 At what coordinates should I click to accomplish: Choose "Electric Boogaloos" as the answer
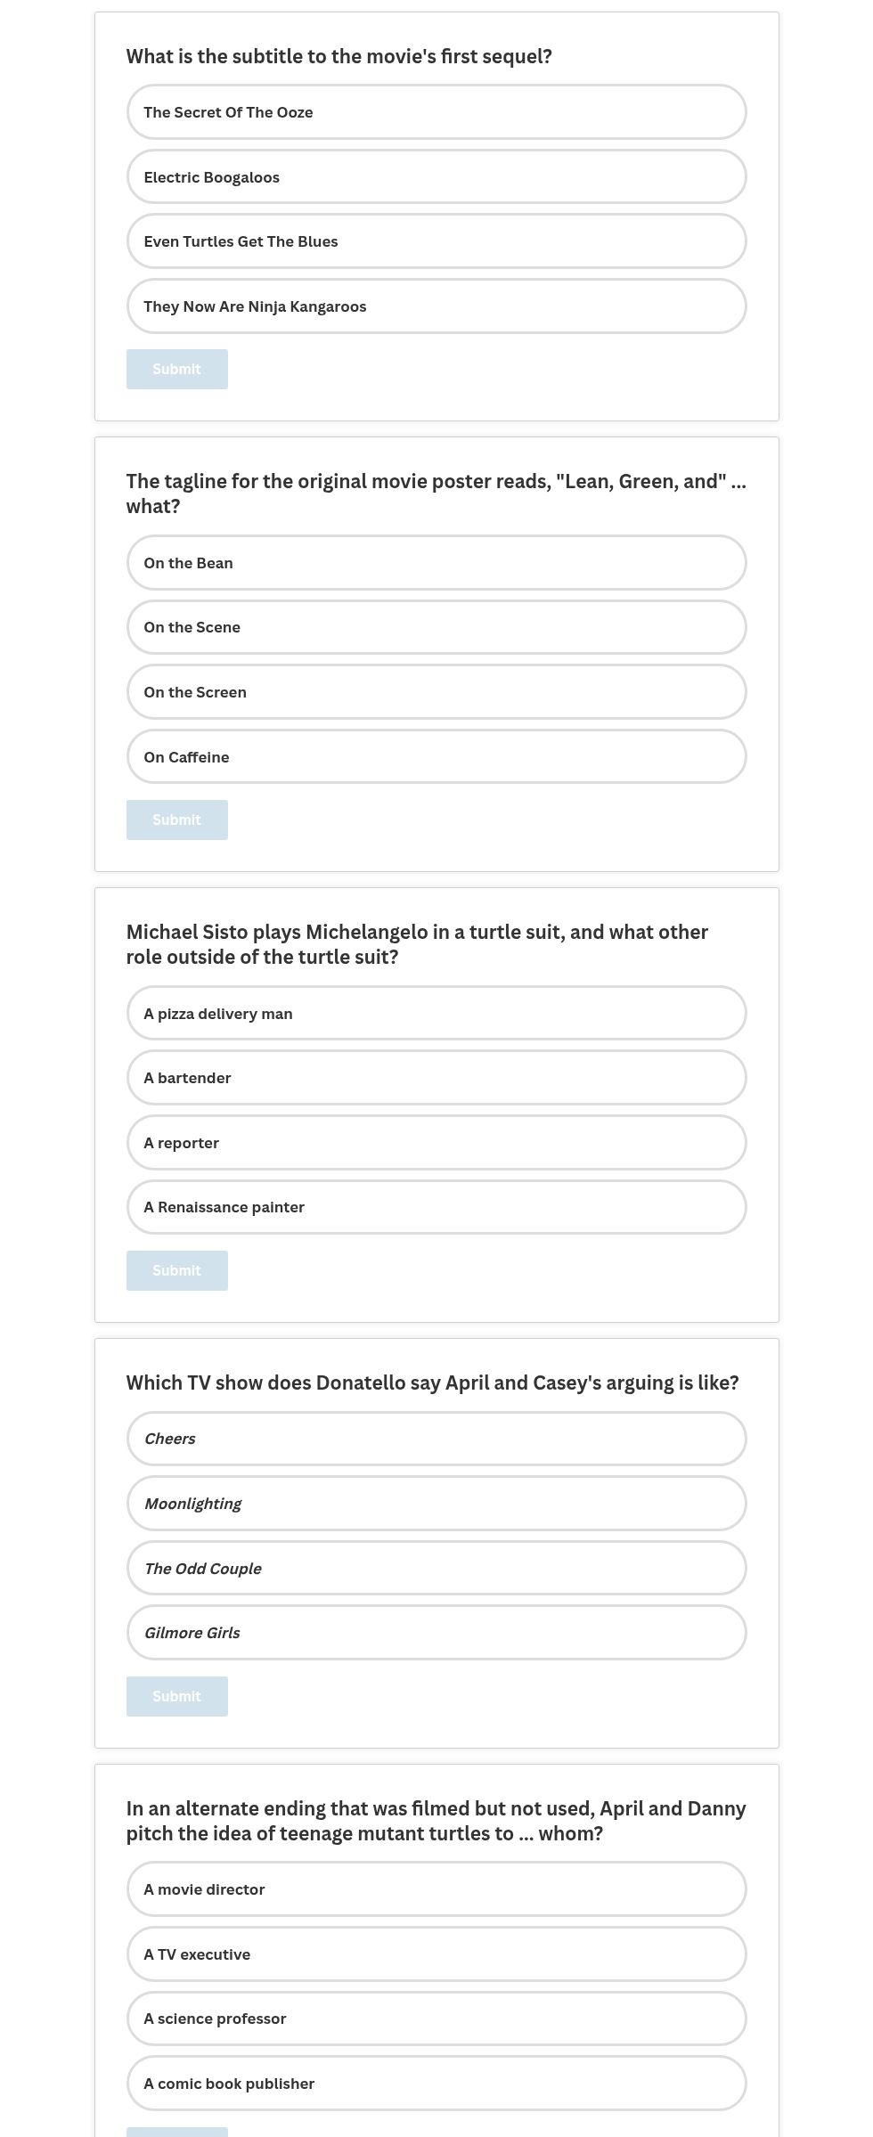click(436, 176)
